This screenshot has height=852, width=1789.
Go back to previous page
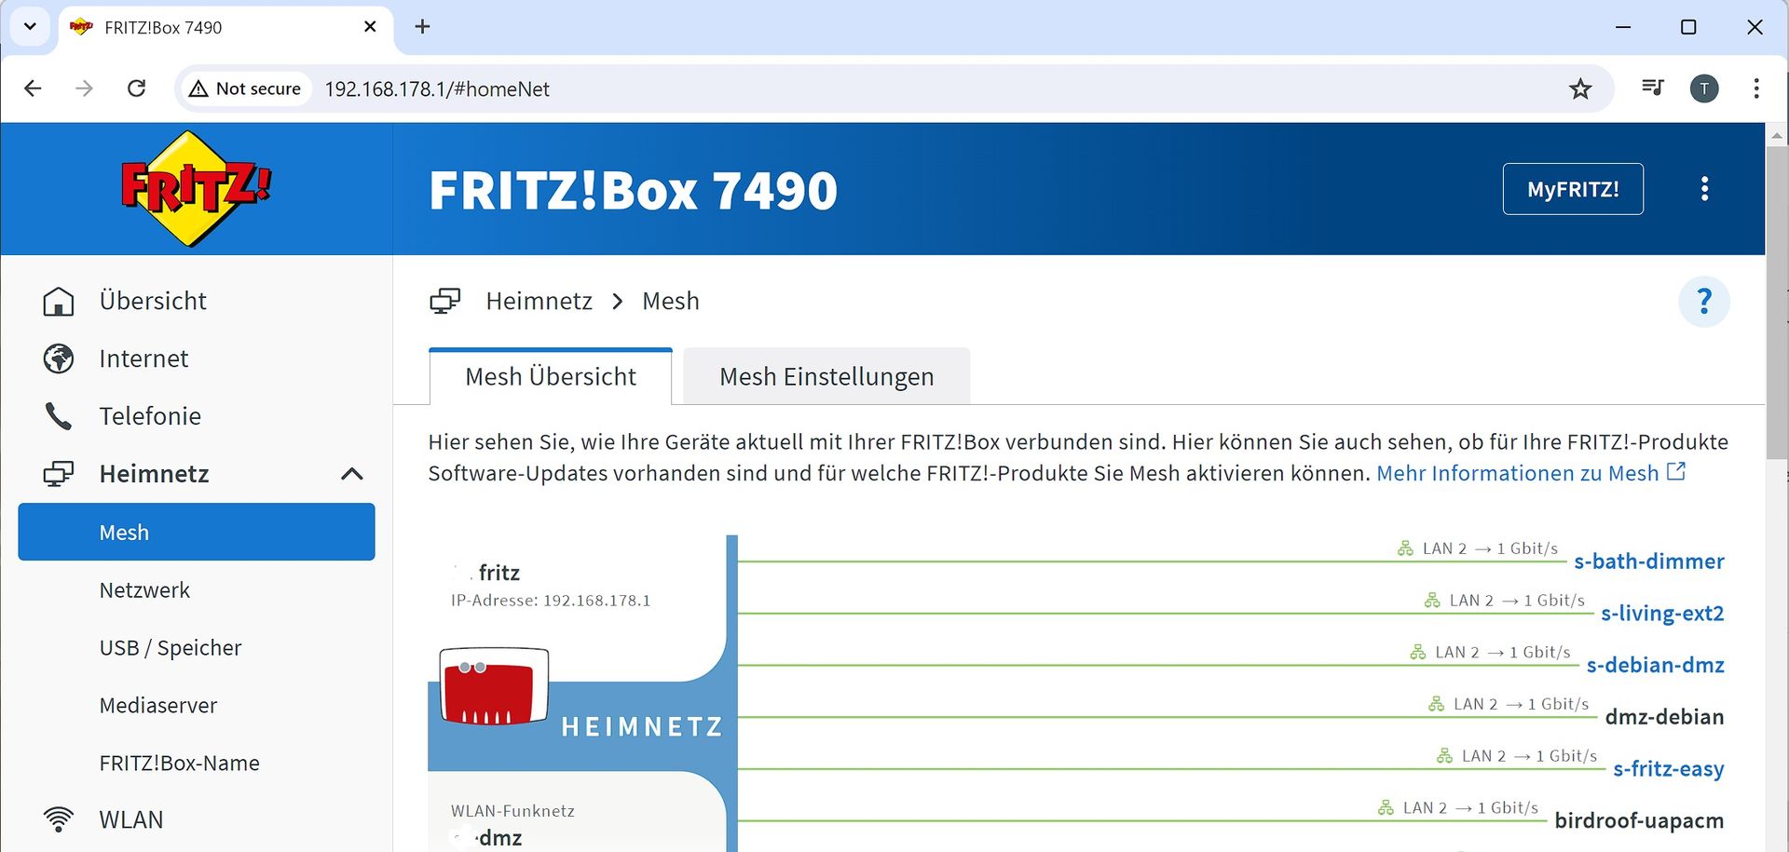[33, 88]
